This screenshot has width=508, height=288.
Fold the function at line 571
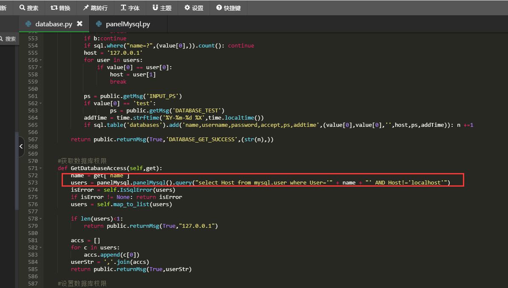40,168
